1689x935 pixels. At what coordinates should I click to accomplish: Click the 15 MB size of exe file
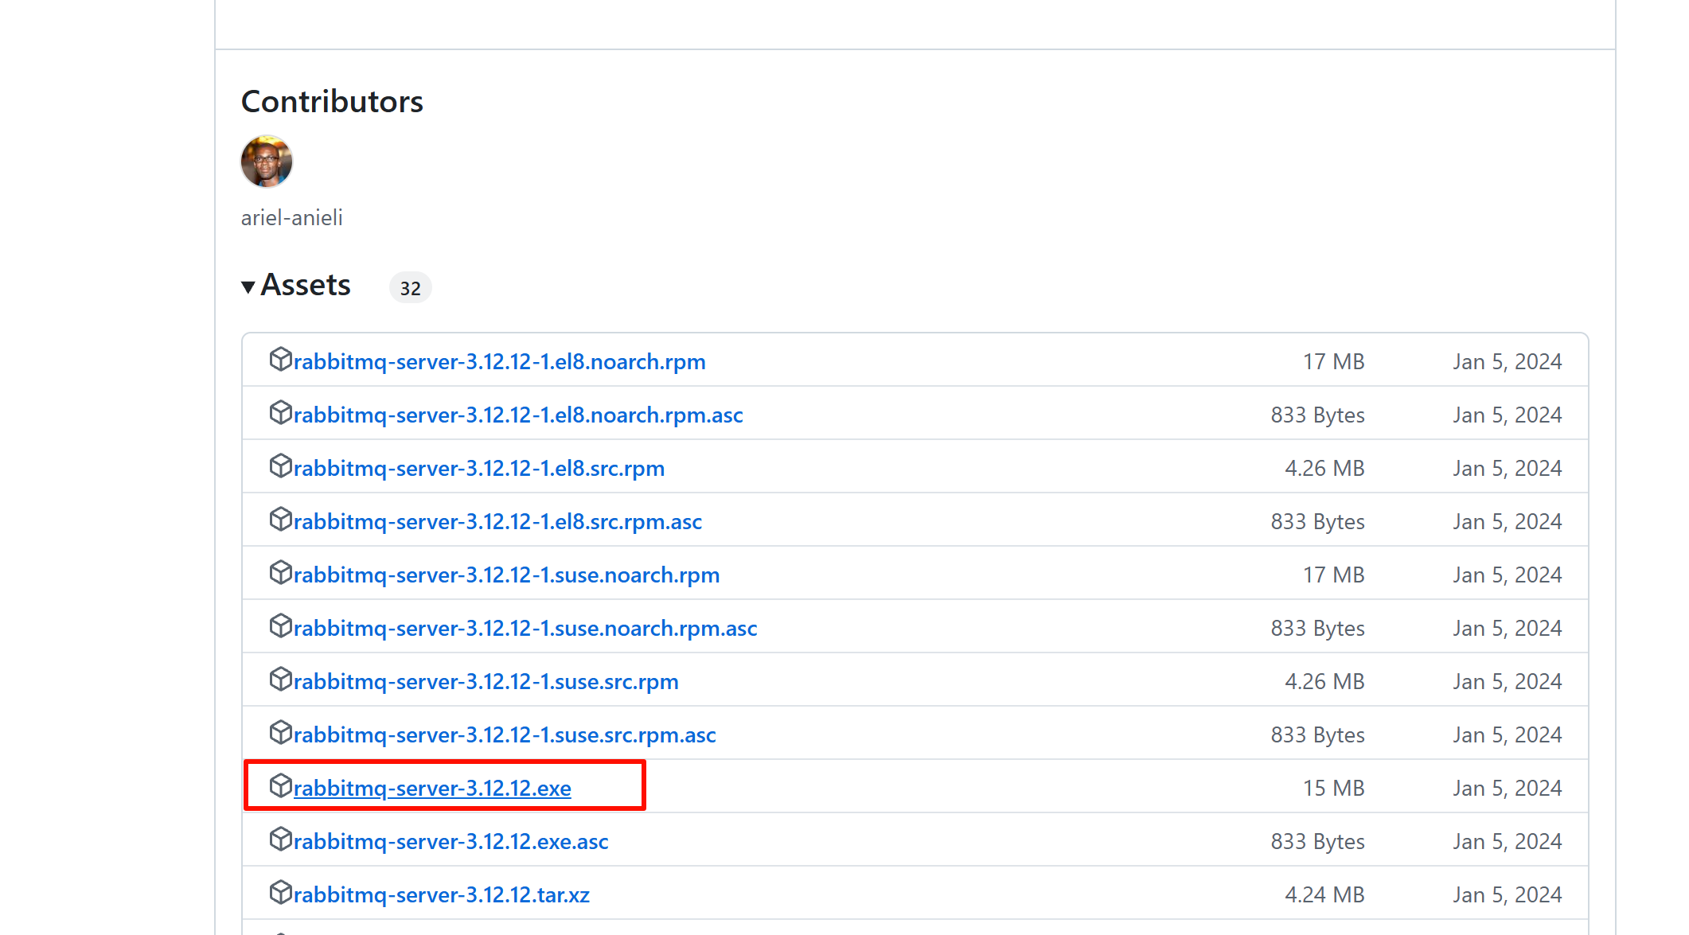[1333, 788]
